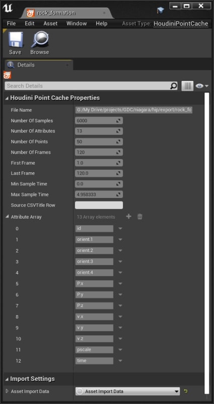Select the Details tab

pyautogui.click(x=39, y=65)
